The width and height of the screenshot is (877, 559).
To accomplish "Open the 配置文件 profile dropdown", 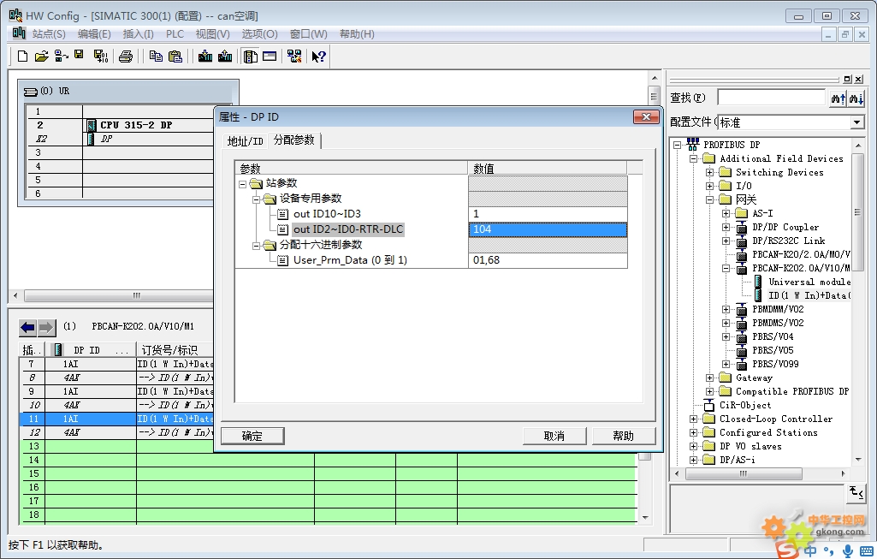I will click(856, 122).
